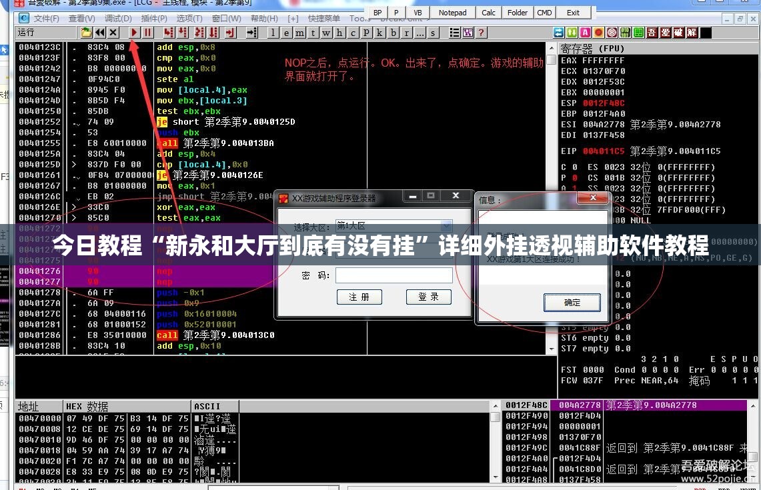Open Windows list with 'w' button

click(326, 33)
